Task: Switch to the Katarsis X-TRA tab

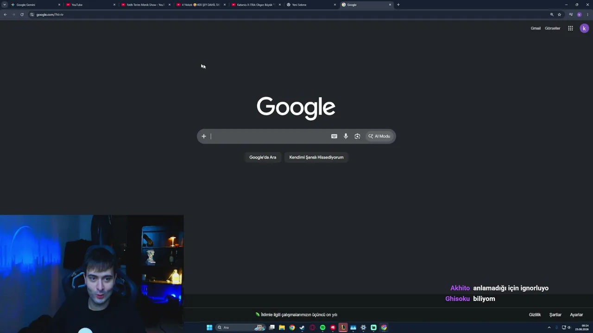Action: 256,5
